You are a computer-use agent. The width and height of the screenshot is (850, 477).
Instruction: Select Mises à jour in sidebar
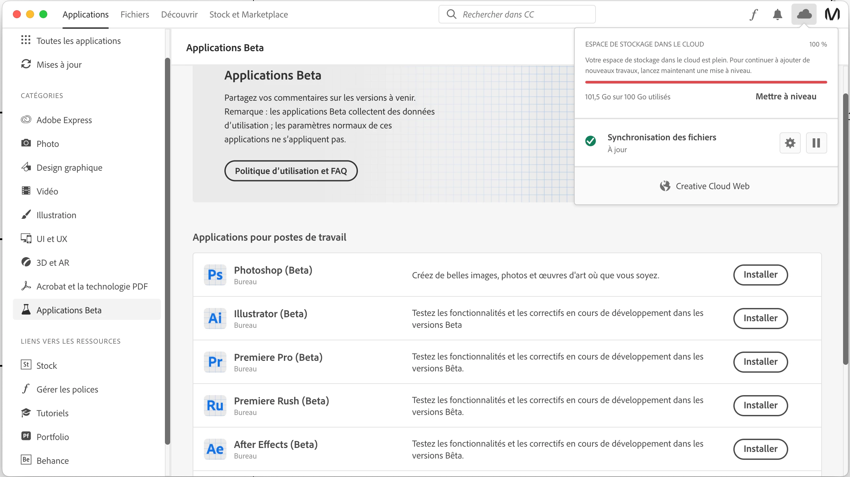[59, 65]
